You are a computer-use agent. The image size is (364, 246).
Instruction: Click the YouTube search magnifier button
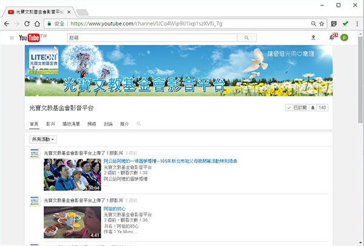coord(247,38)
